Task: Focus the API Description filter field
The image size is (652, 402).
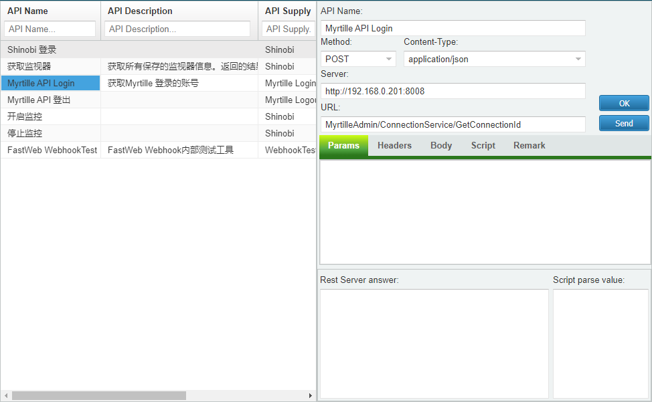Action: (x=177, y=29)
